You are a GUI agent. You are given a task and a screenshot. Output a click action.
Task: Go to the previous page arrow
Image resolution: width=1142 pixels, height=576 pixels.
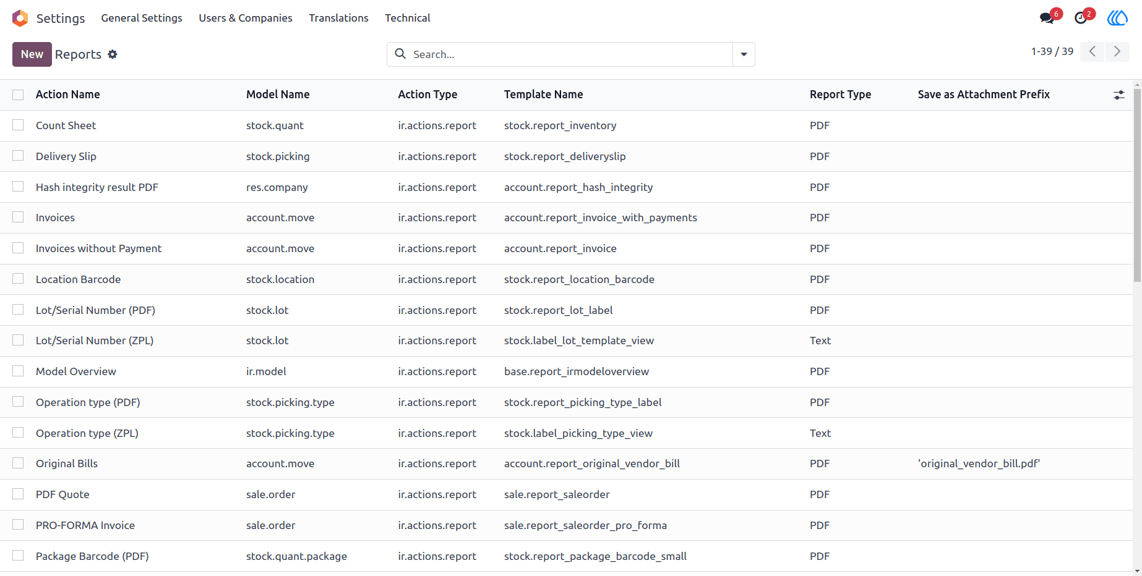[x=1093, y=51]
